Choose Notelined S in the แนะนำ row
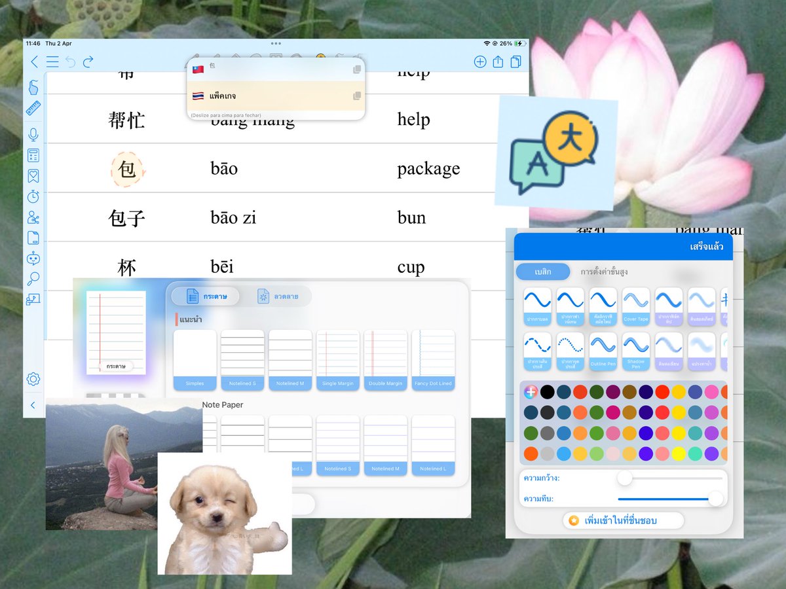This screenshot has height=589, width=786. 242,360
